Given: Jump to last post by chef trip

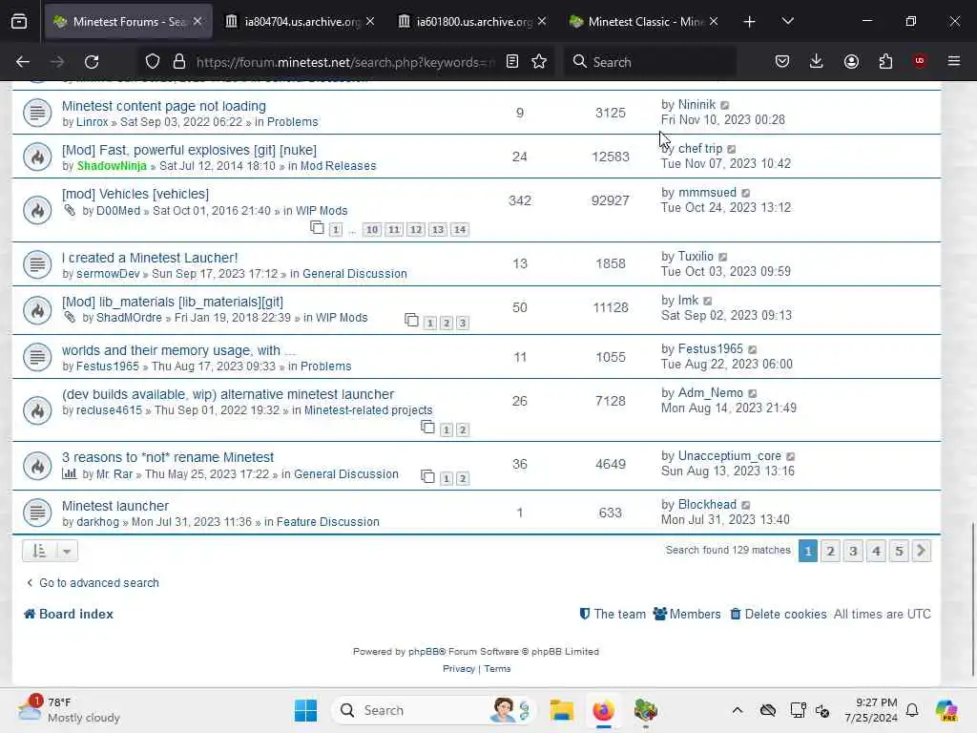Looking at the screenshot, I should click(x=732, y=149).
